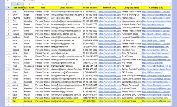This screenshot has height=107, width=177.
Task: Click last name Domenico
Action: (x=29, y=28)
